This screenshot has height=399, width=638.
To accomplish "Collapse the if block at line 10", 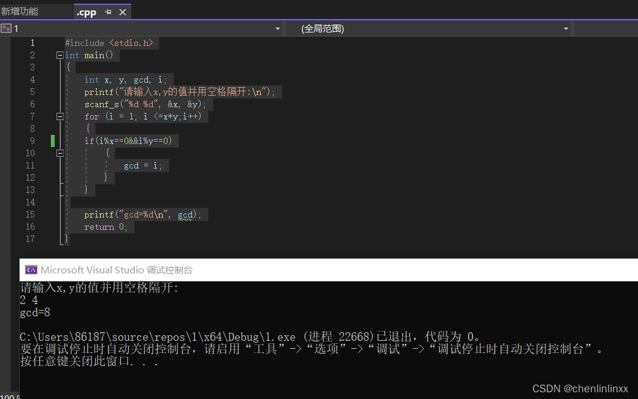I will click(60, 153).
